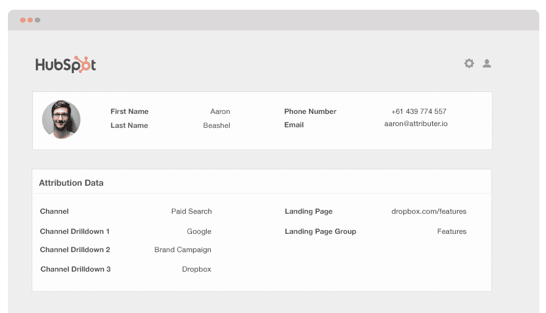Click the Channel value Paid Search
Image resolution: width=546 pixels, height=313 pixels.
point(191,211)
